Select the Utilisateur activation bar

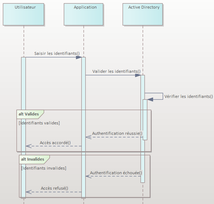click(x=23, y=128)
